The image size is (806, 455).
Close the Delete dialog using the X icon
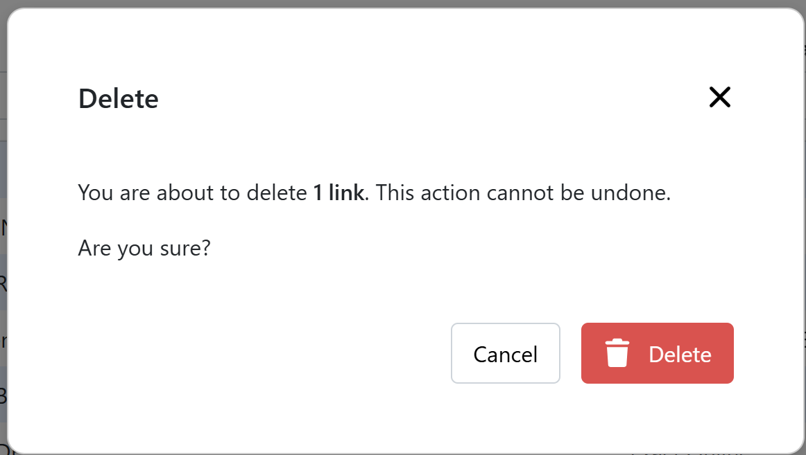pos(720,97)
